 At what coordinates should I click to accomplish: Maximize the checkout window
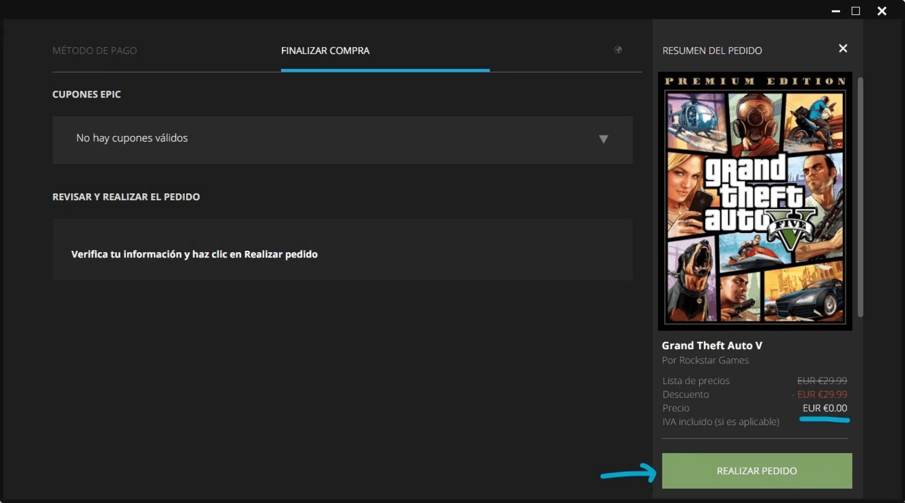pyautogui.click(x=856, y=11)
